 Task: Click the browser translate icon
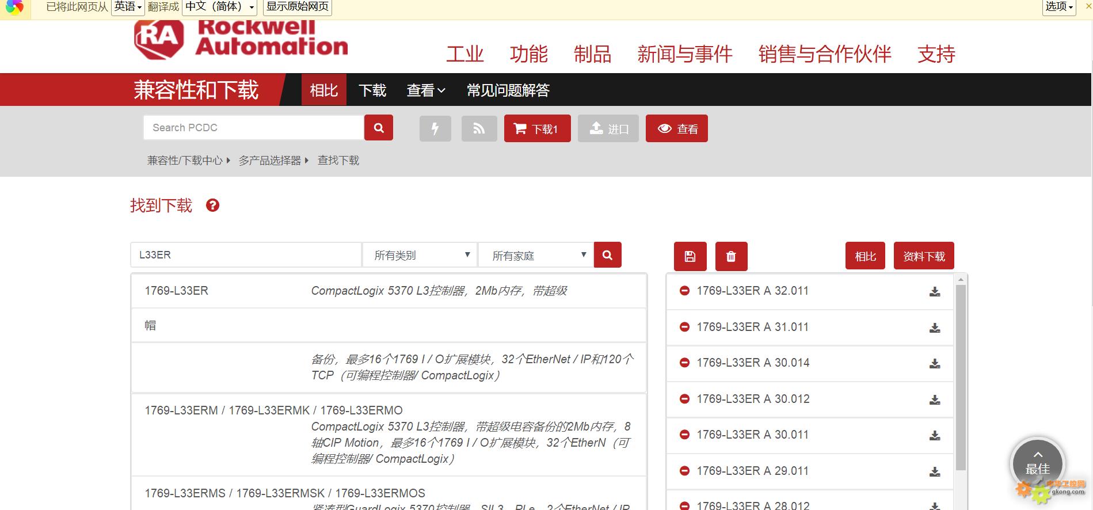14,7
